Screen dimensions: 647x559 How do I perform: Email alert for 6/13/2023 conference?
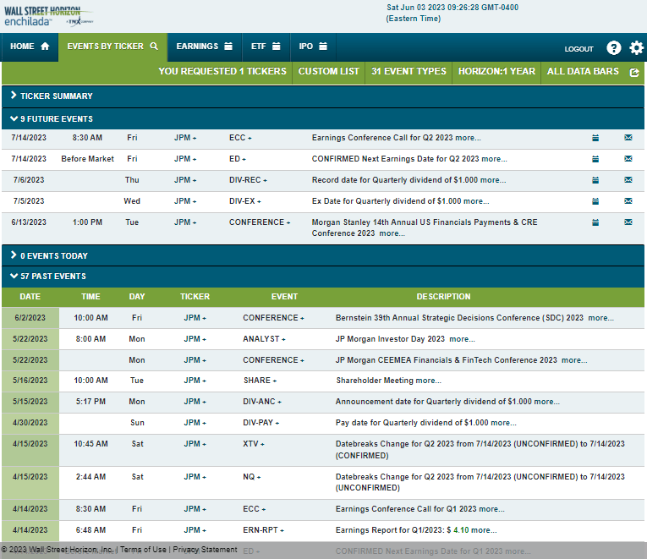[x=628, y=222]
